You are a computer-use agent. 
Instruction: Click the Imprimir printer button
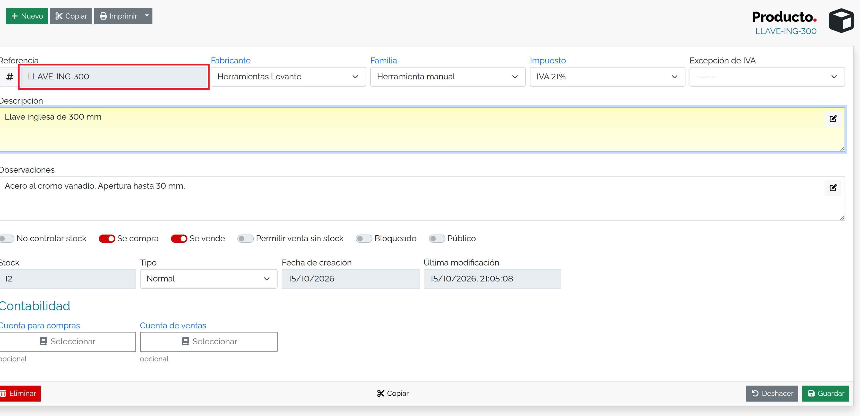pos(118,16)
